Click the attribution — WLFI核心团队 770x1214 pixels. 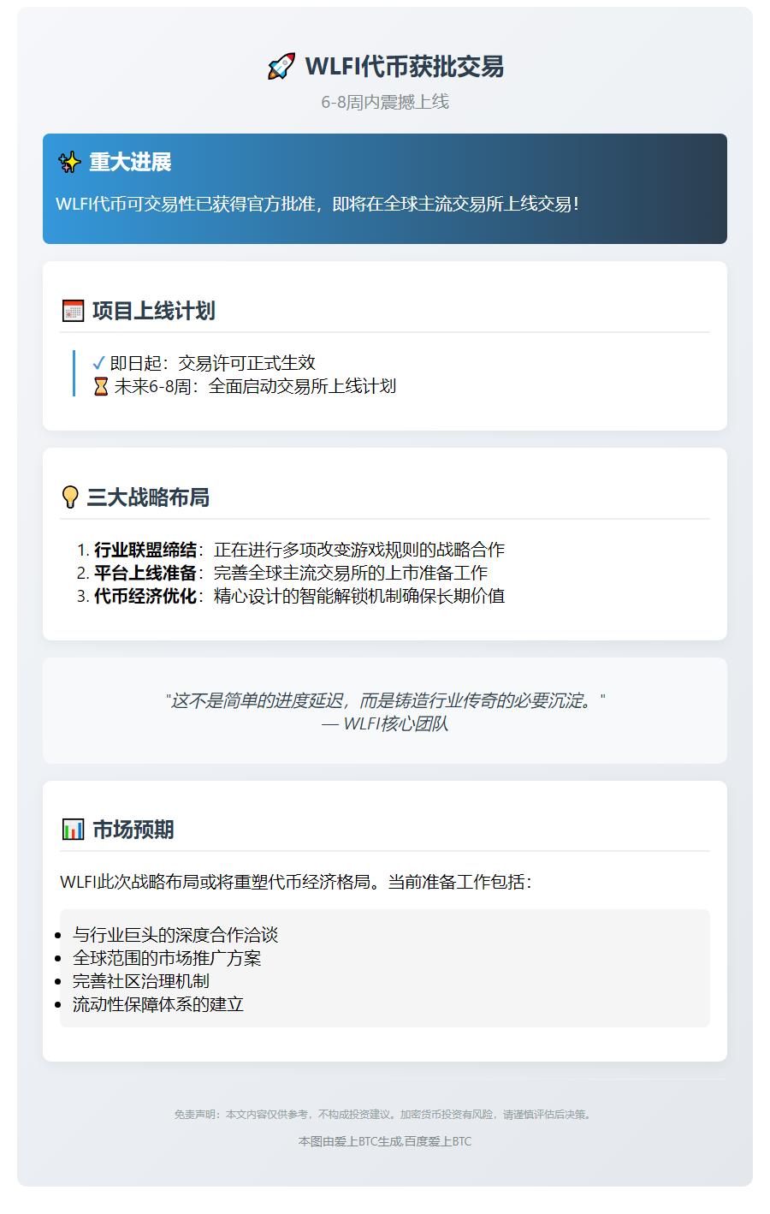click(385, 723)
